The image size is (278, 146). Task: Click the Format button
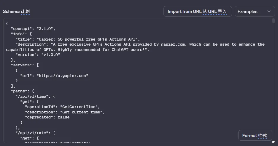pyautogui.click(x=255, y=136)
